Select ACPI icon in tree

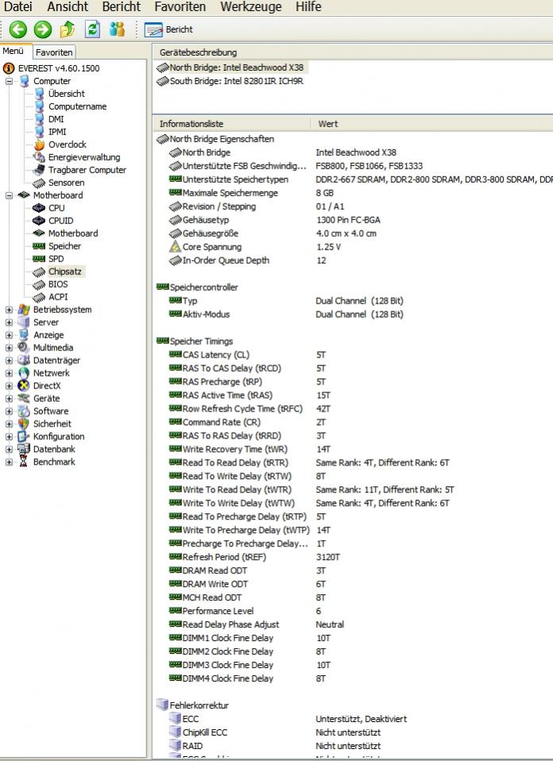[39, 297]
